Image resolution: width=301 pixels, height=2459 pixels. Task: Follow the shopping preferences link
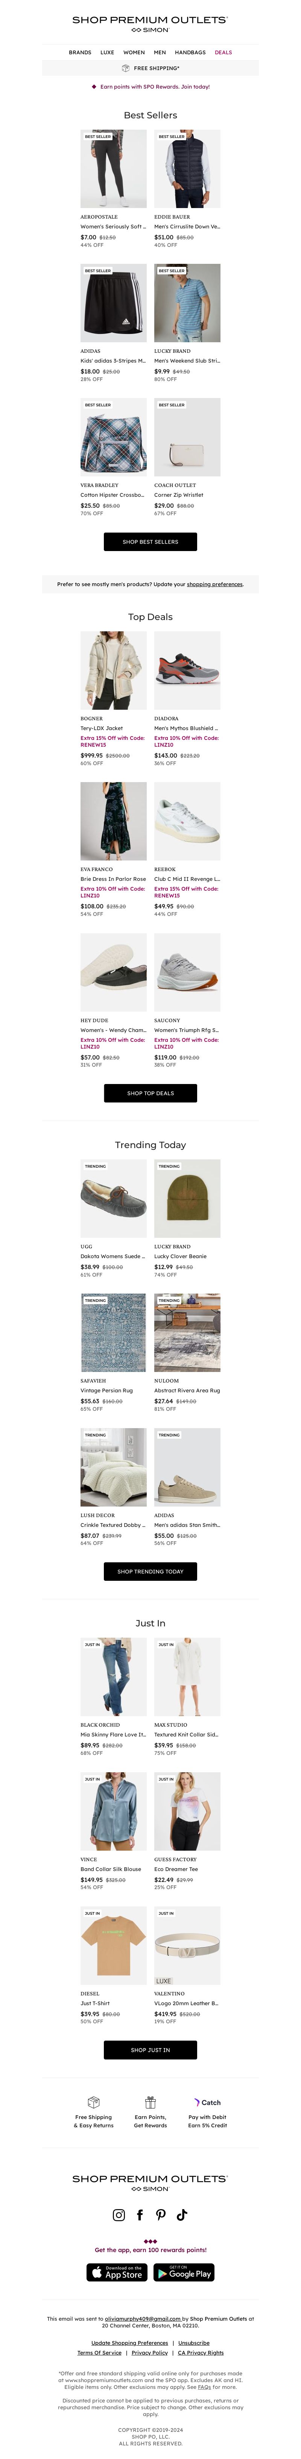(214, 584)
